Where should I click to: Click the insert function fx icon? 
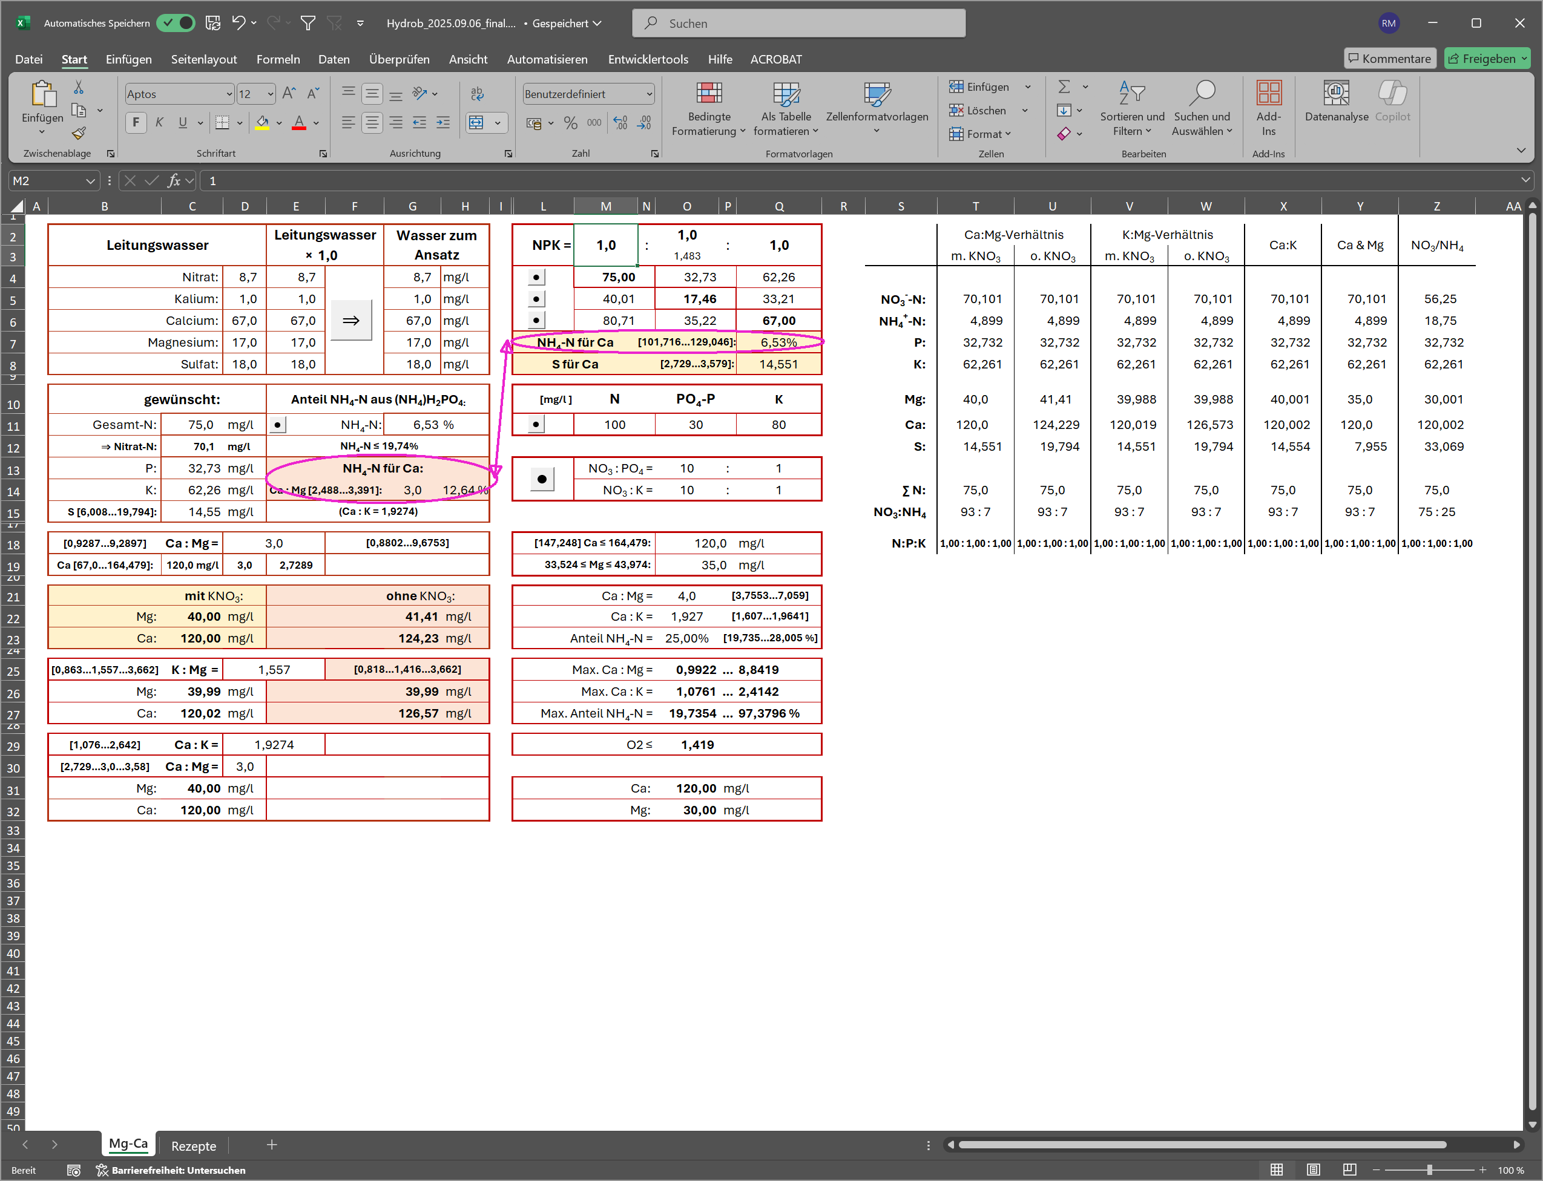pos(174,181)
